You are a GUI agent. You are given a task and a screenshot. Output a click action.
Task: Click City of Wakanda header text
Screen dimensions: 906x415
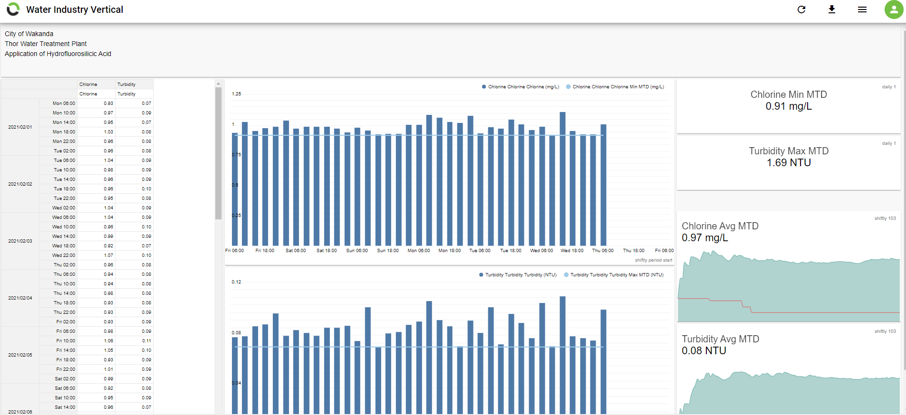pyautogui.click(x=29, y=34)
